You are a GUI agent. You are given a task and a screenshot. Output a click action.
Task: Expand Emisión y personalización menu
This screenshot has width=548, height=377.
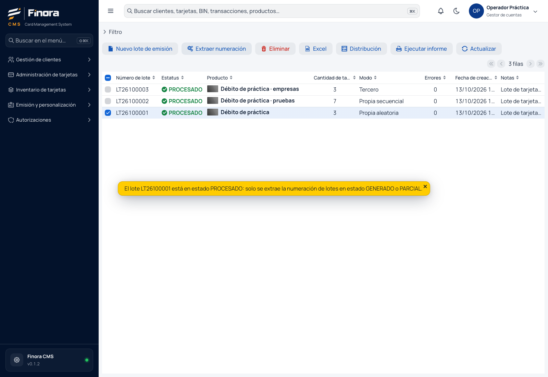[49, 105]
